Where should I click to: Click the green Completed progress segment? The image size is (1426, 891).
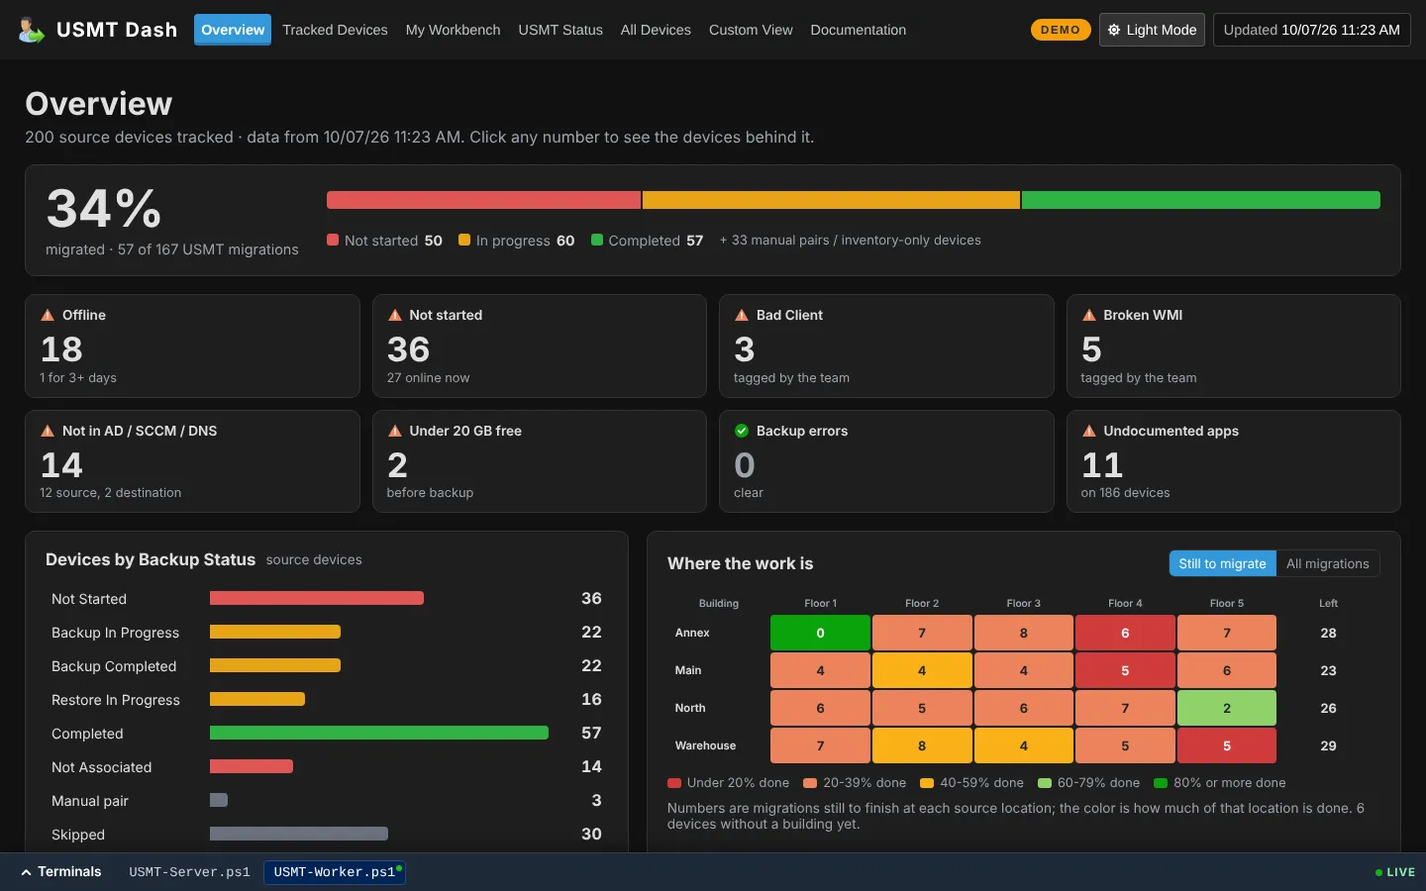[1201, 200]
